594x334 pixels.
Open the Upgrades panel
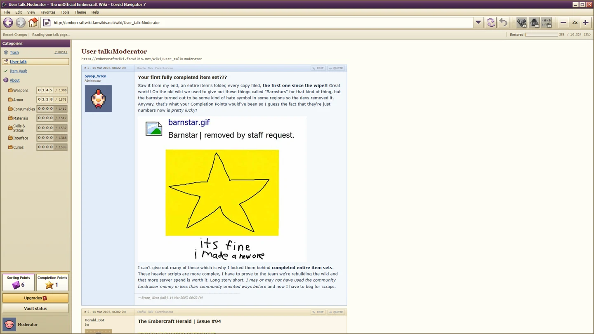click(35, 298)
